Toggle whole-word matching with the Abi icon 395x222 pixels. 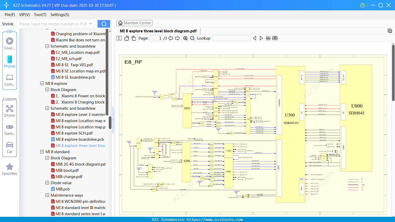pyautogui.click(x=268, y=38)
